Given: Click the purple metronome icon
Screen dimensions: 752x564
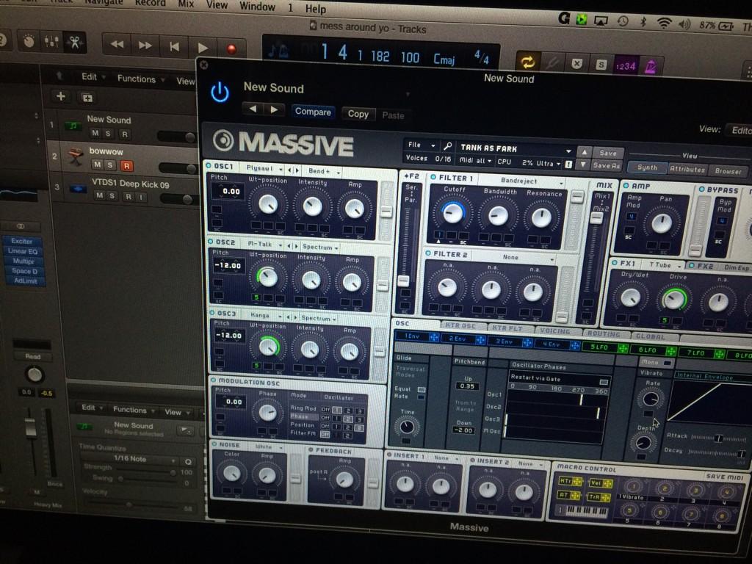Looking at the screenshot, I should [x=651, y=67].
